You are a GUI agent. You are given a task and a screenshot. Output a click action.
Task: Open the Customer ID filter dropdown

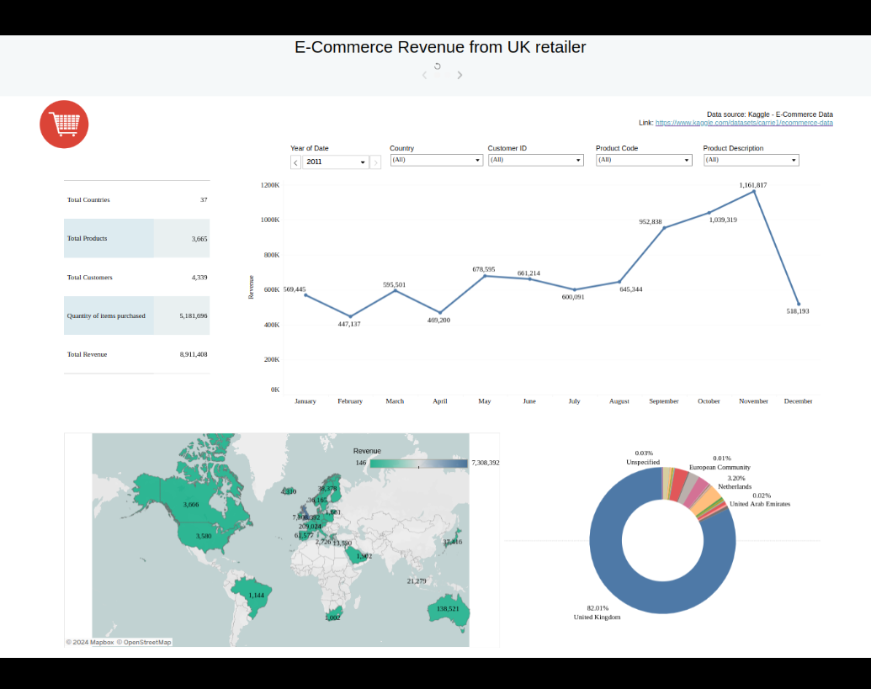point(577,160)
